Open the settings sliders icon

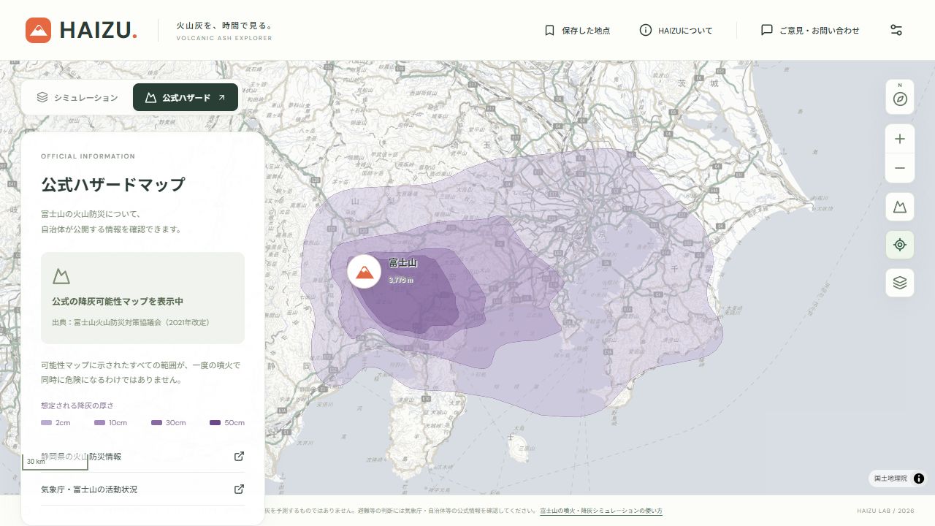point(896,30)
